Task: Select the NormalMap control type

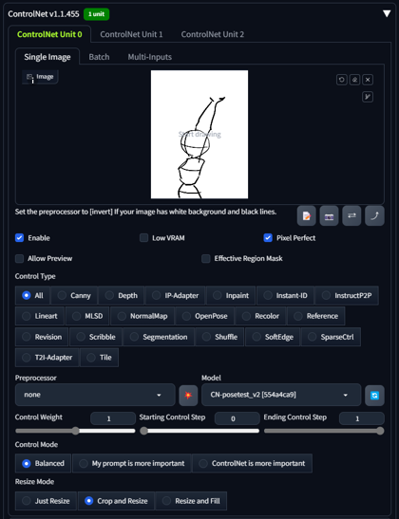Action: tap(142, 316)
